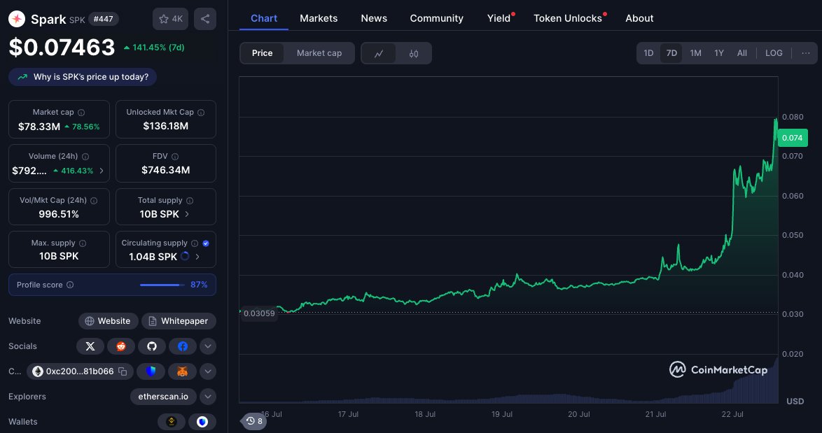
Task: Click the history badge showing 8
Action: point(254,421)
